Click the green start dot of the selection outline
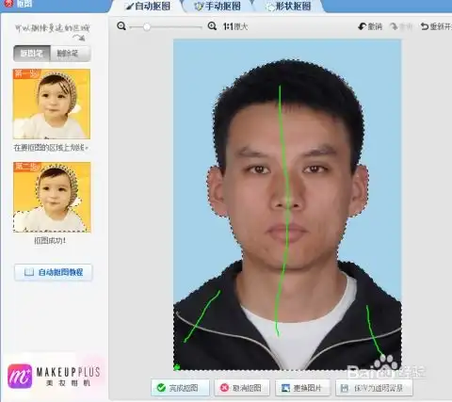Viewport: 452px width, 402px height. [x=177, y=366]
